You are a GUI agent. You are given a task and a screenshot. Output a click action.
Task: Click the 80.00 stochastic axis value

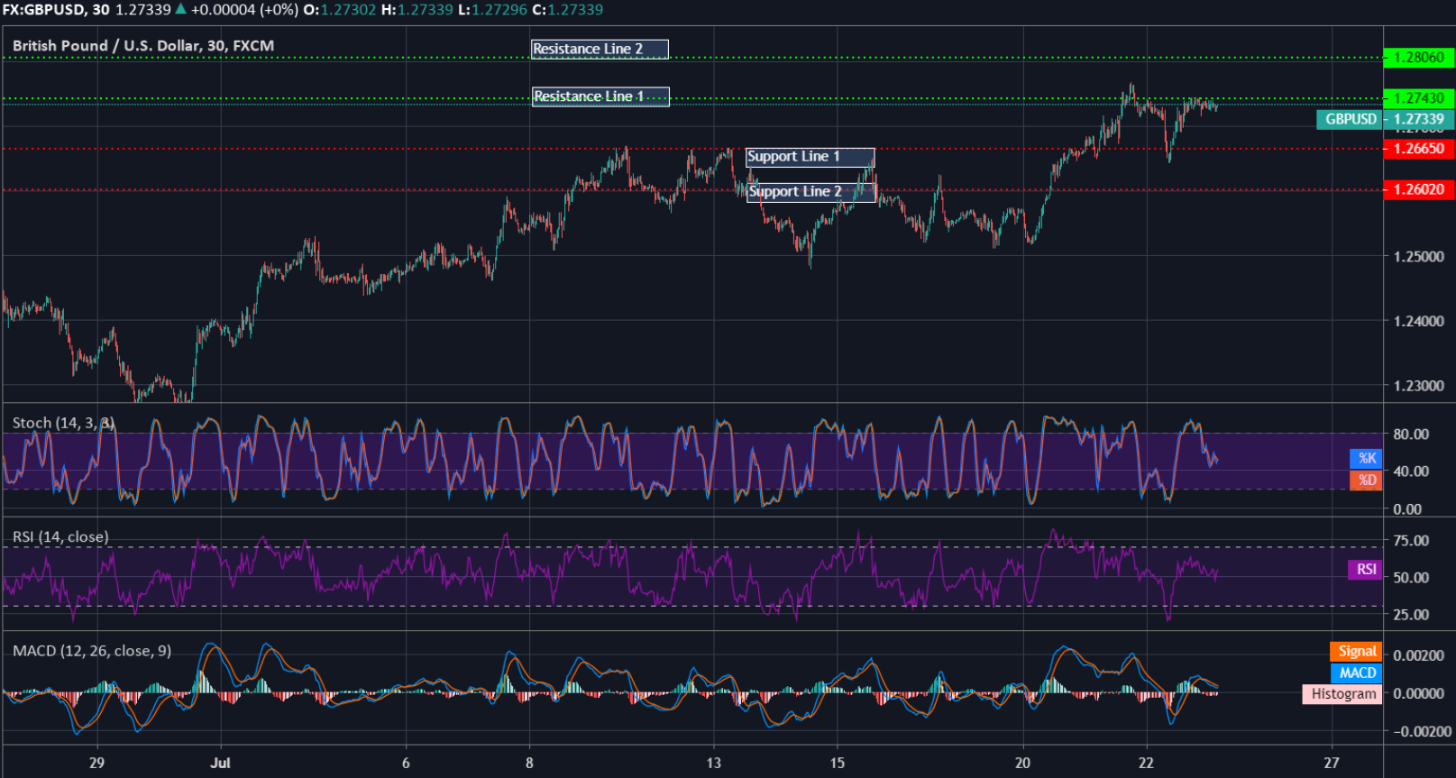click(x=1411, y=434)
